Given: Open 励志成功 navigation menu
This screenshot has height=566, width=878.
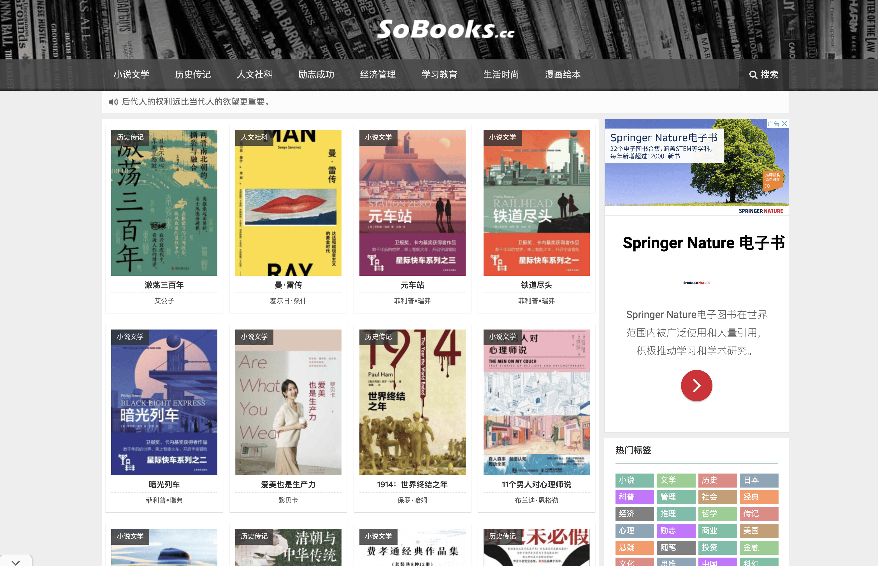Looking at the screenshot, I should click(x=316, y=75).
